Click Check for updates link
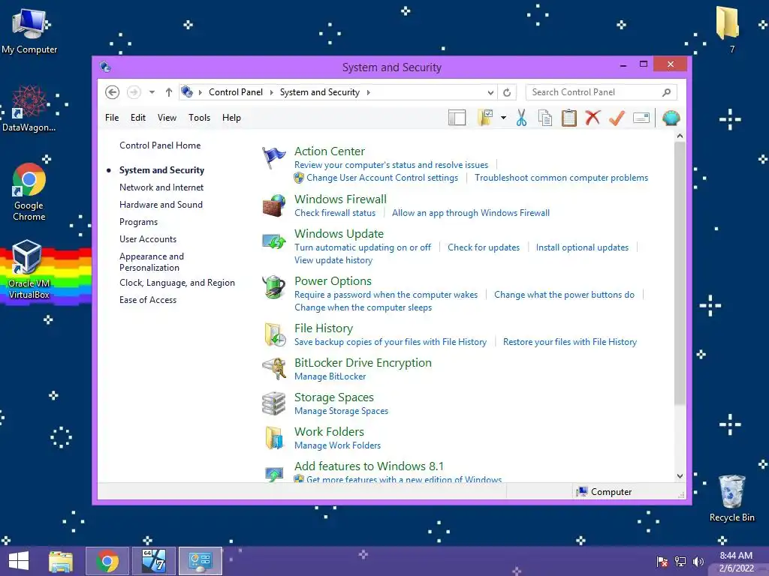The height and width of the screenshot is (576, 769). pos(484,247)
